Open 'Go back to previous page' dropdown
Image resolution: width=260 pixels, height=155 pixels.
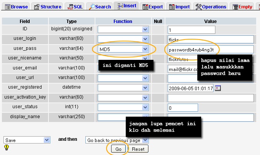(117, 140)
